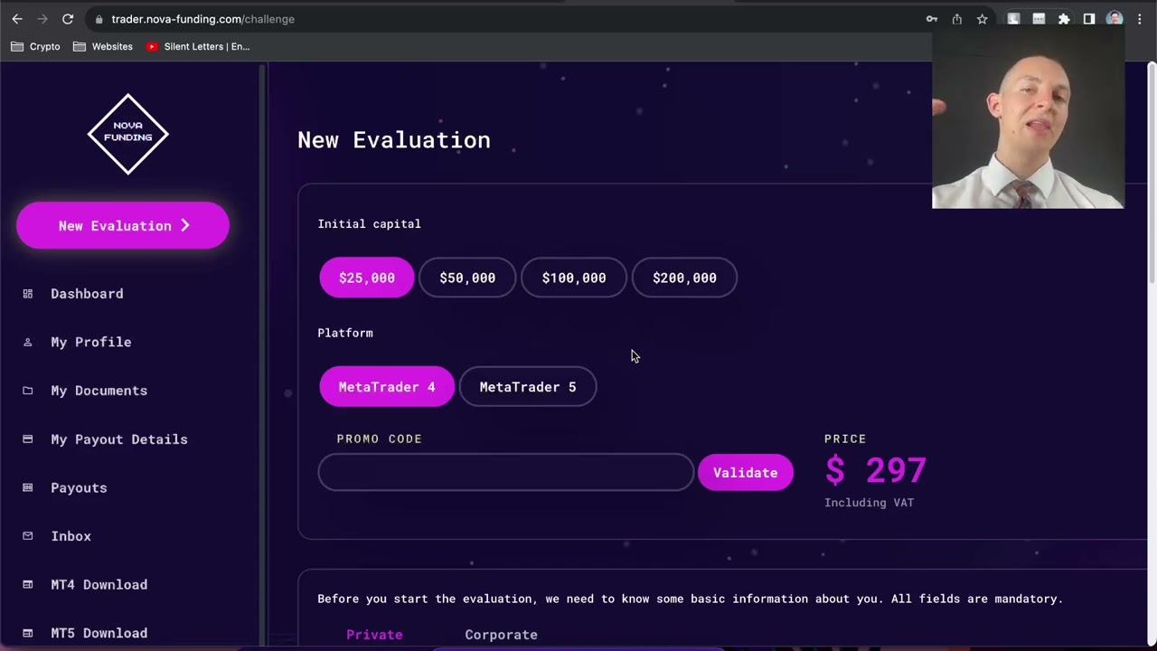Click the sidebar scrollbar

click(263, 353)
